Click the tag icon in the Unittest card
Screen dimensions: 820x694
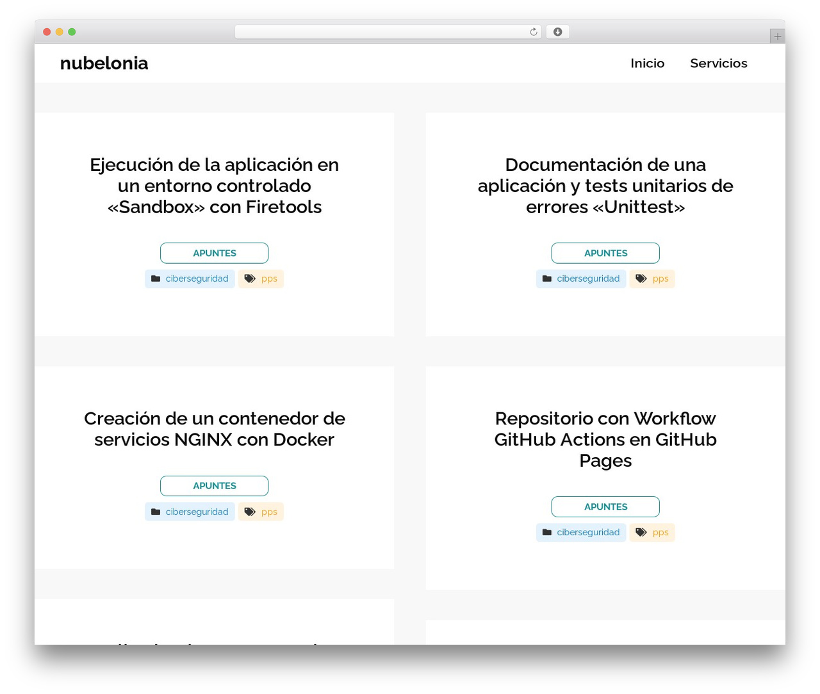(x=641, y=278)
